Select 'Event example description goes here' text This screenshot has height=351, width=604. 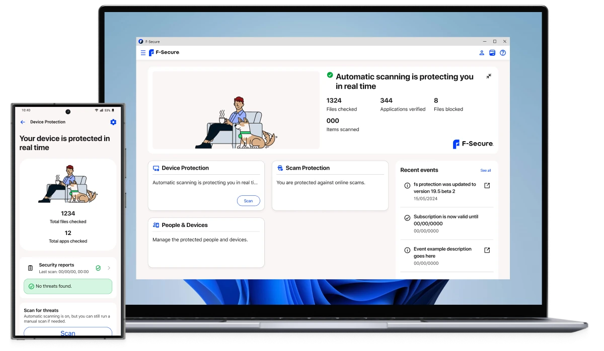coord(442,252)
